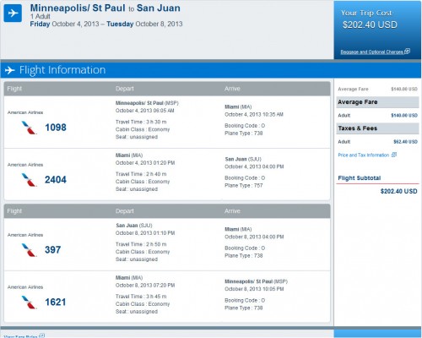Select flight number 1098
This screenshot has height=338, width=422.
pyautogui.click(x=56, y=128)
